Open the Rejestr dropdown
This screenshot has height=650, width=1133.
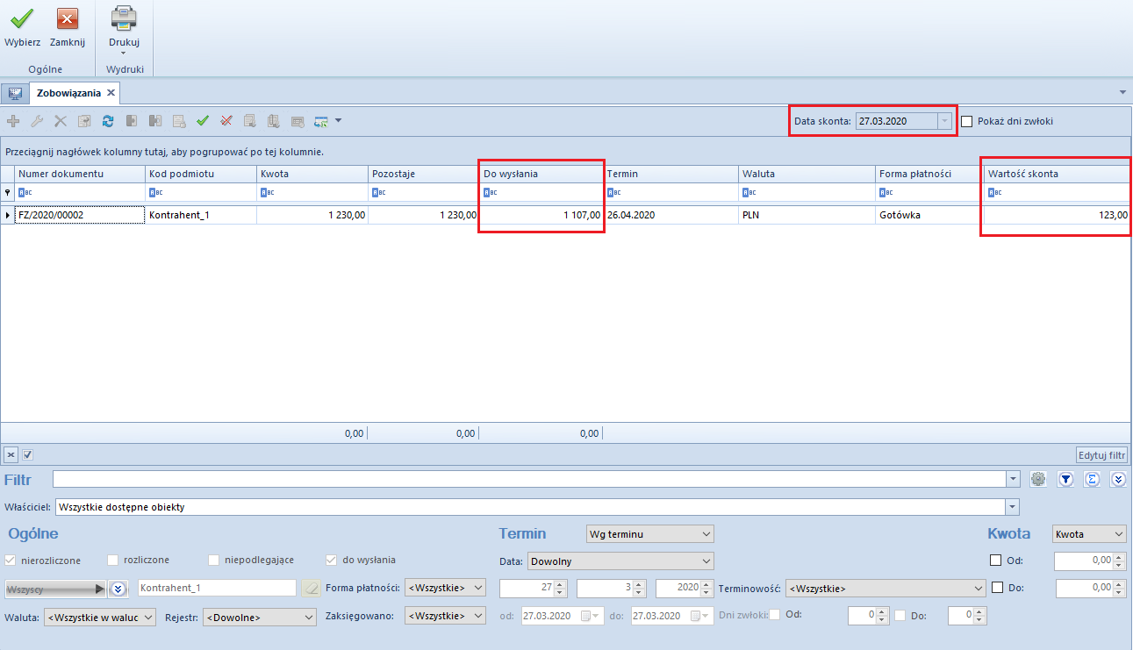[x=259, y=618]
